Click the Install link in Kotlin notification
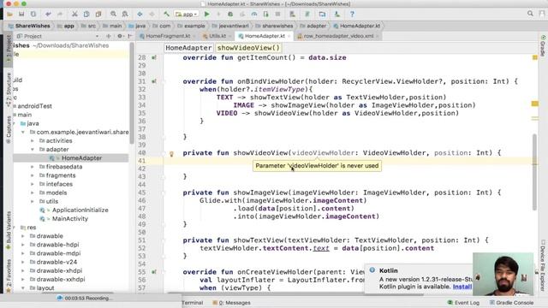Viewport: 548px width, 308px height. tap(462, 287)
